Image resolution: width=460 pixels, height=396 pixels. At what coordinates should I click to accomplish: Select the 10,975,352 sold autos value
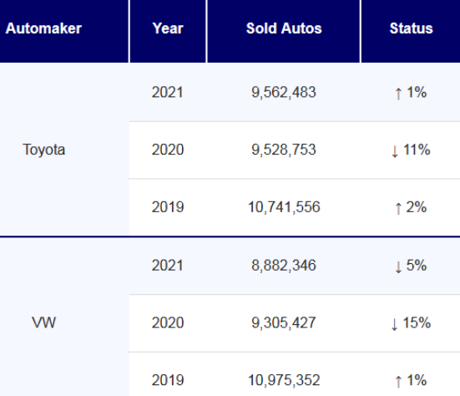(284, 380)
